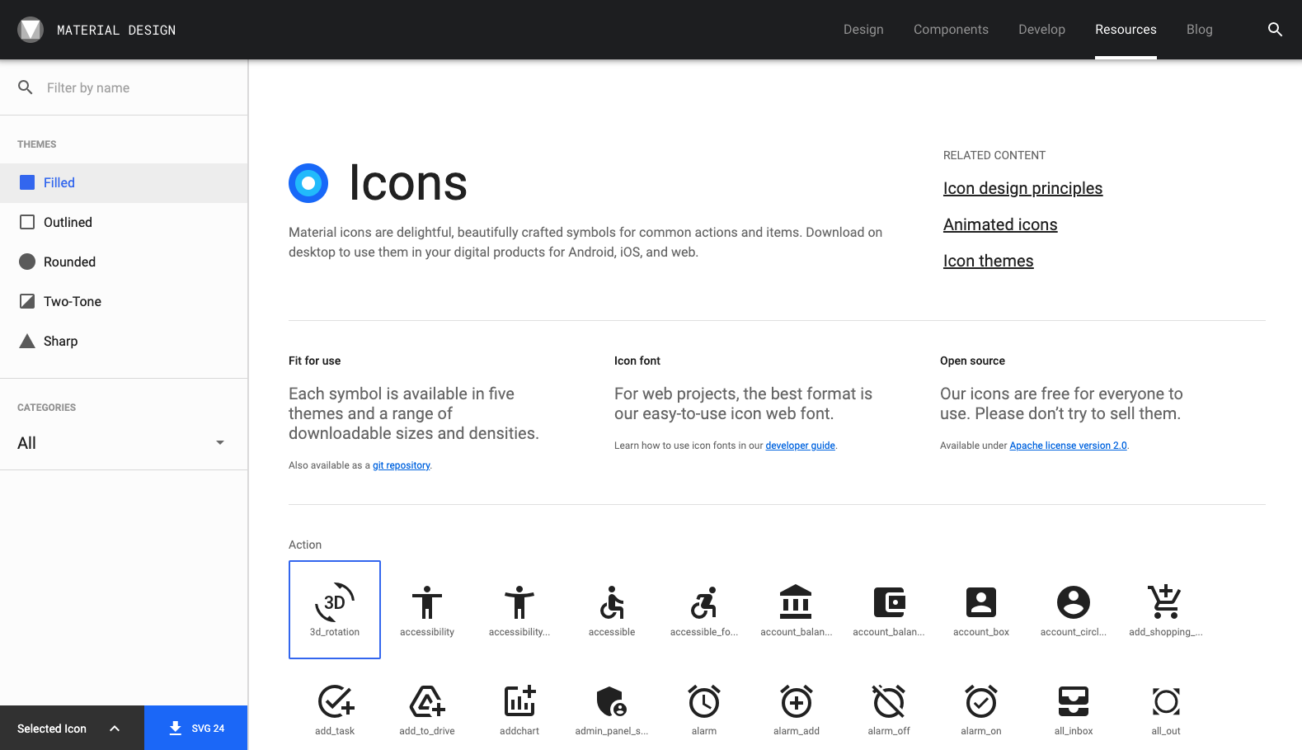This screenshot has width=1302, height=750.
Task: Choose the Sharp theme
Action: (124, 342)
